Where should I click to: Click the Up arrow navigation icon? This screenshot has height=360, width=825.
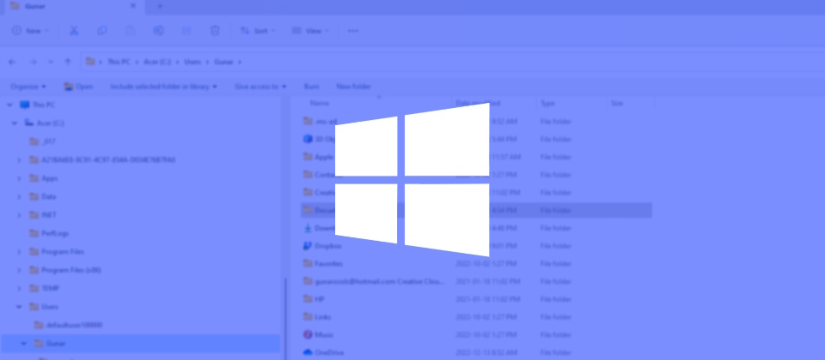coord(68,62)
